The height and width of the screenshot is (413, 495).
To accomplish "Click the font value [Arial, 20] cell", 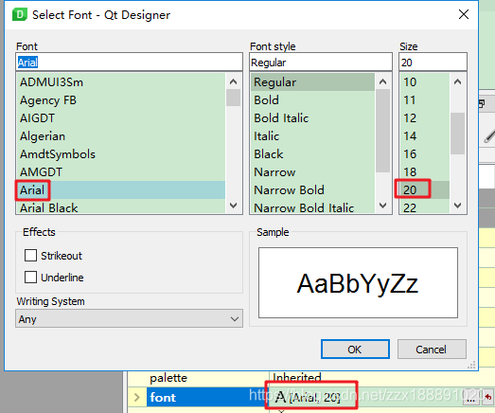I will click(x=364, y=397).
